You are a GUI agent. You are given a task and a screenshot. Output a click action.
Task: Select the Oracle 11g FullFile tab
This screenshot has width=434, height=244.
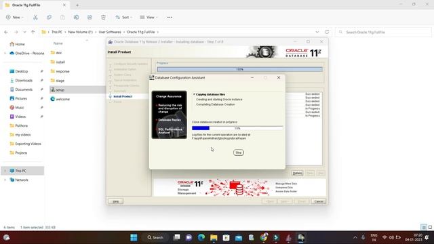coord(35,5)
